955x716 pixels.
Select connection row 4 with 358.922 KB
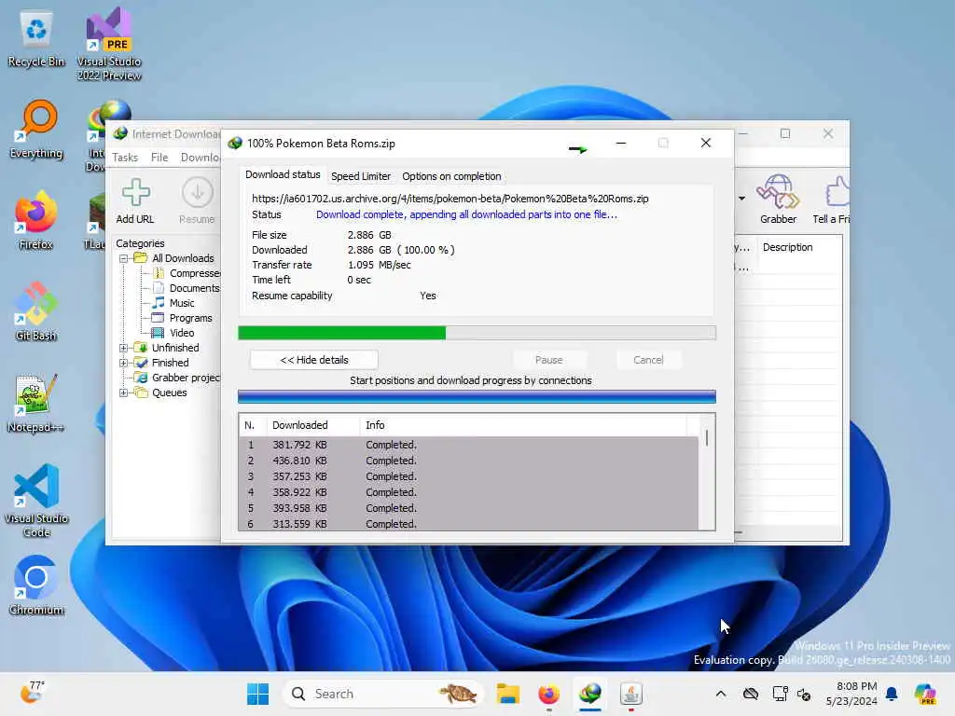(x=468, y=492)
